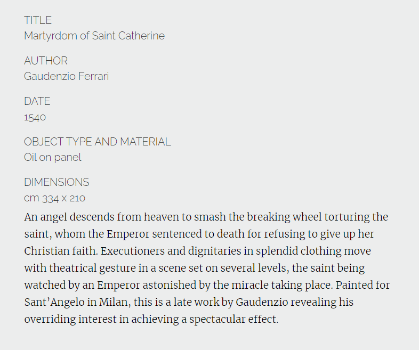
Task: Click the cm 334 x 210 dimensions value
Action: point(54,198)
